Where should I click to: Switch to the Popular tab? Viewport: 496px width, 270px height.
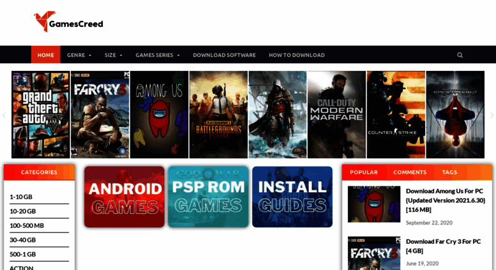click(364, 172)
